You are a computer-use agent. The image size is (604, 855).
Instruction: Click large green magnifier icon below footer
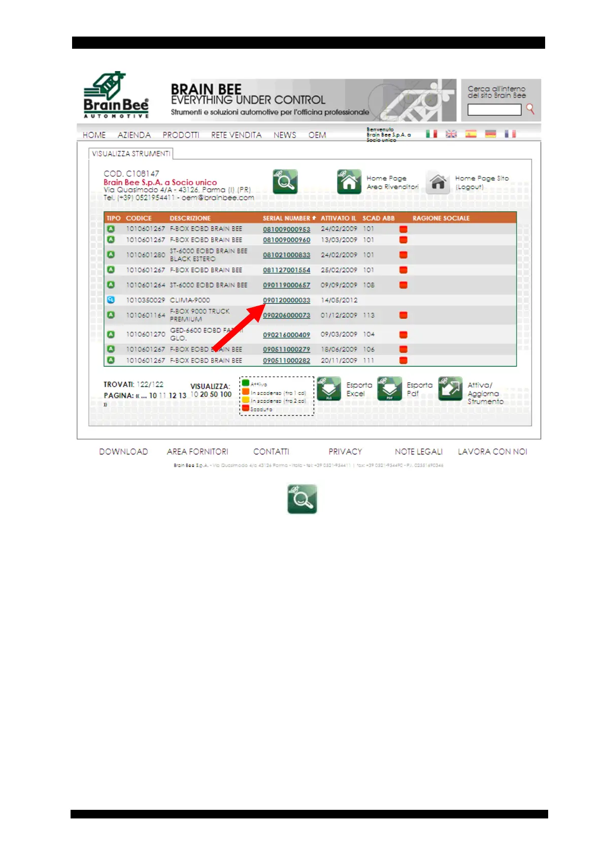302,499
